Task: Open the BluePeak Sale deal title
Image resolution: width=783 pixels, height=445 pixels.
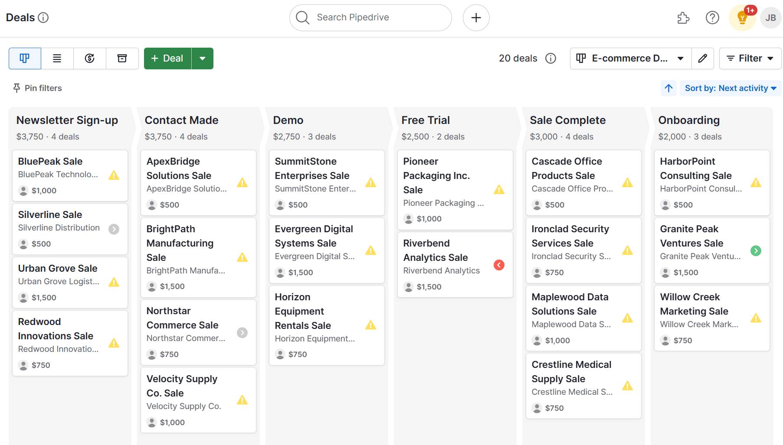Action: point(50,161)
